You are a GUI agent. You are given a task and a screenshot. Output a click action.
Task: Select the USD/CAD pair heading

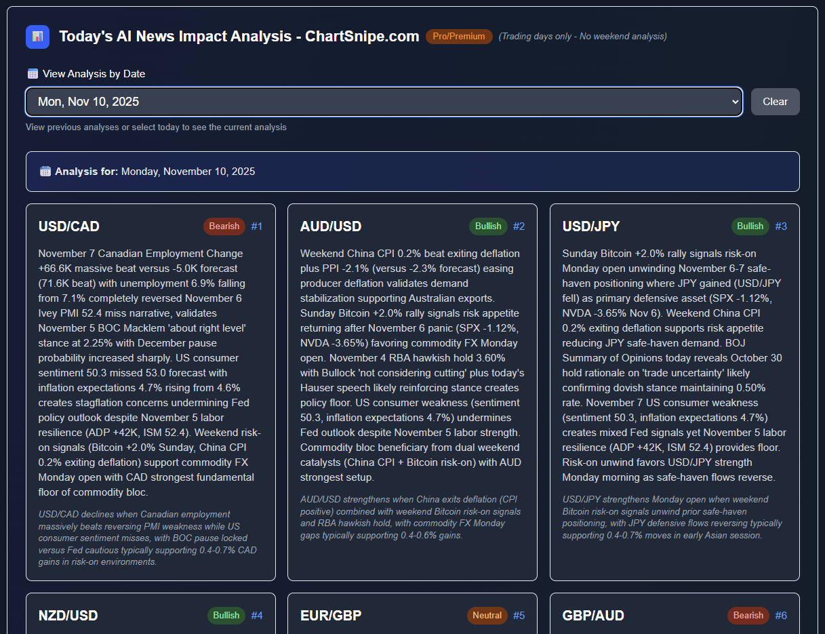click(x=68, y=226)
